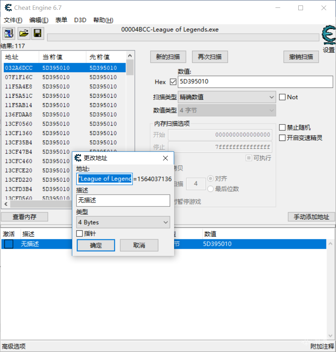Click the 设置 settings label
The height and width of the screenshot is (352, 336).
pyautogui.click(x=329, y=50)
